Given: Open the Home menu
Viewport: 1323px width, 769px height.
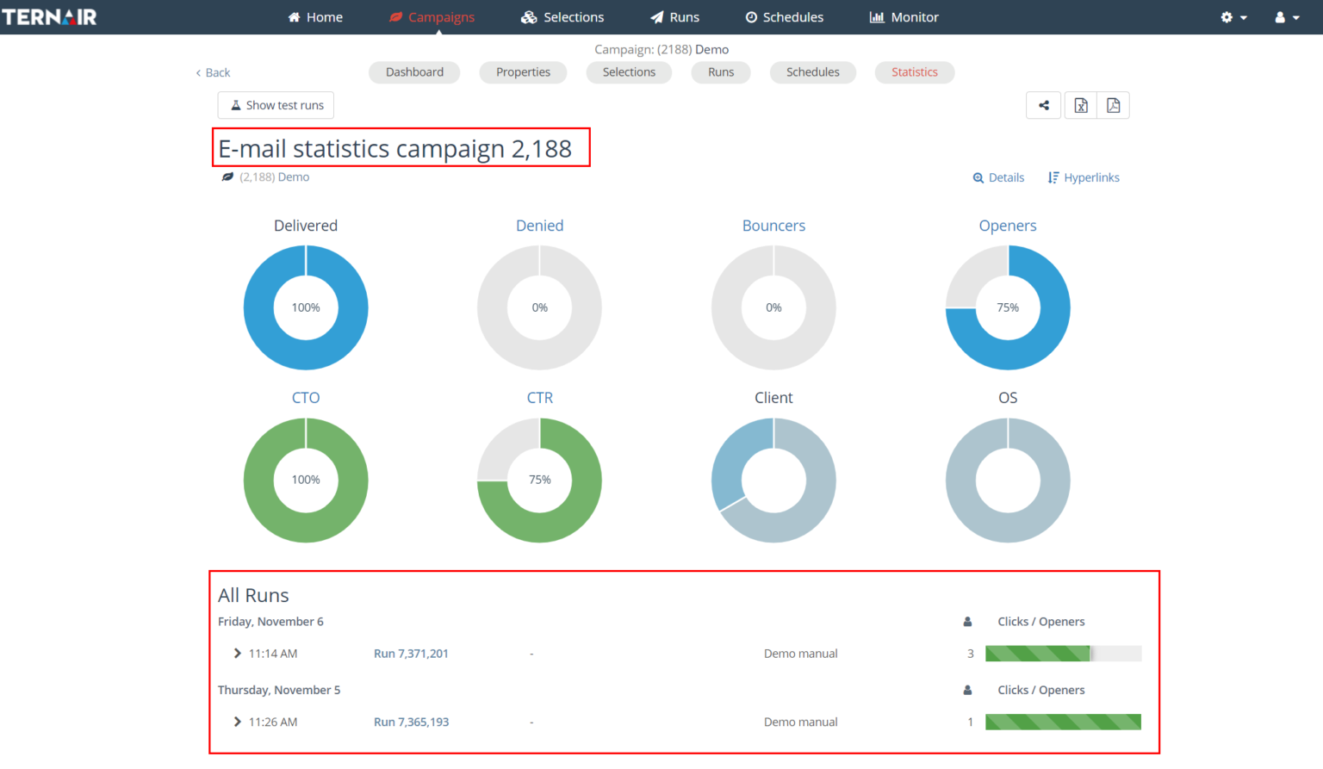Looking at the screenshot, I should pyautogui.click(x=315, y=17).
